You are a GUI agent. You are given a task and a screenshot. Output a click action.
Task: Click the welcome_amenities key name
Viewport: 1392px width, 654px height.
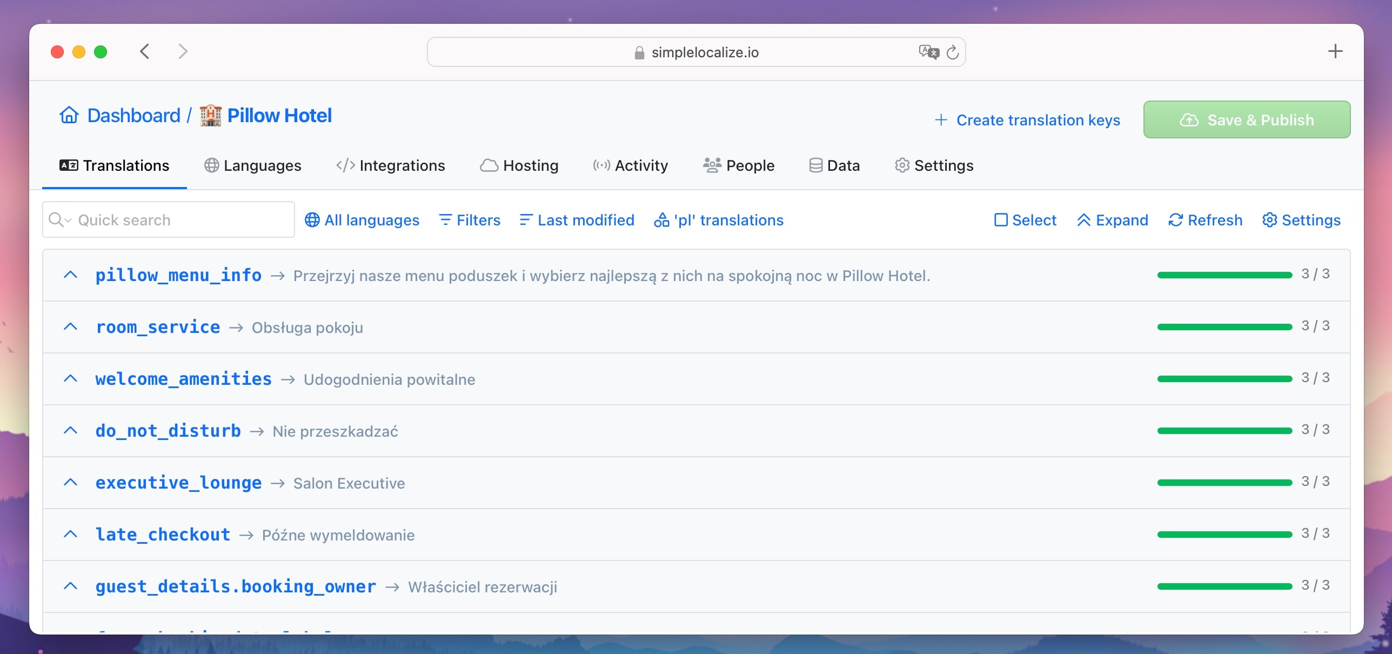tap(183, 378)
